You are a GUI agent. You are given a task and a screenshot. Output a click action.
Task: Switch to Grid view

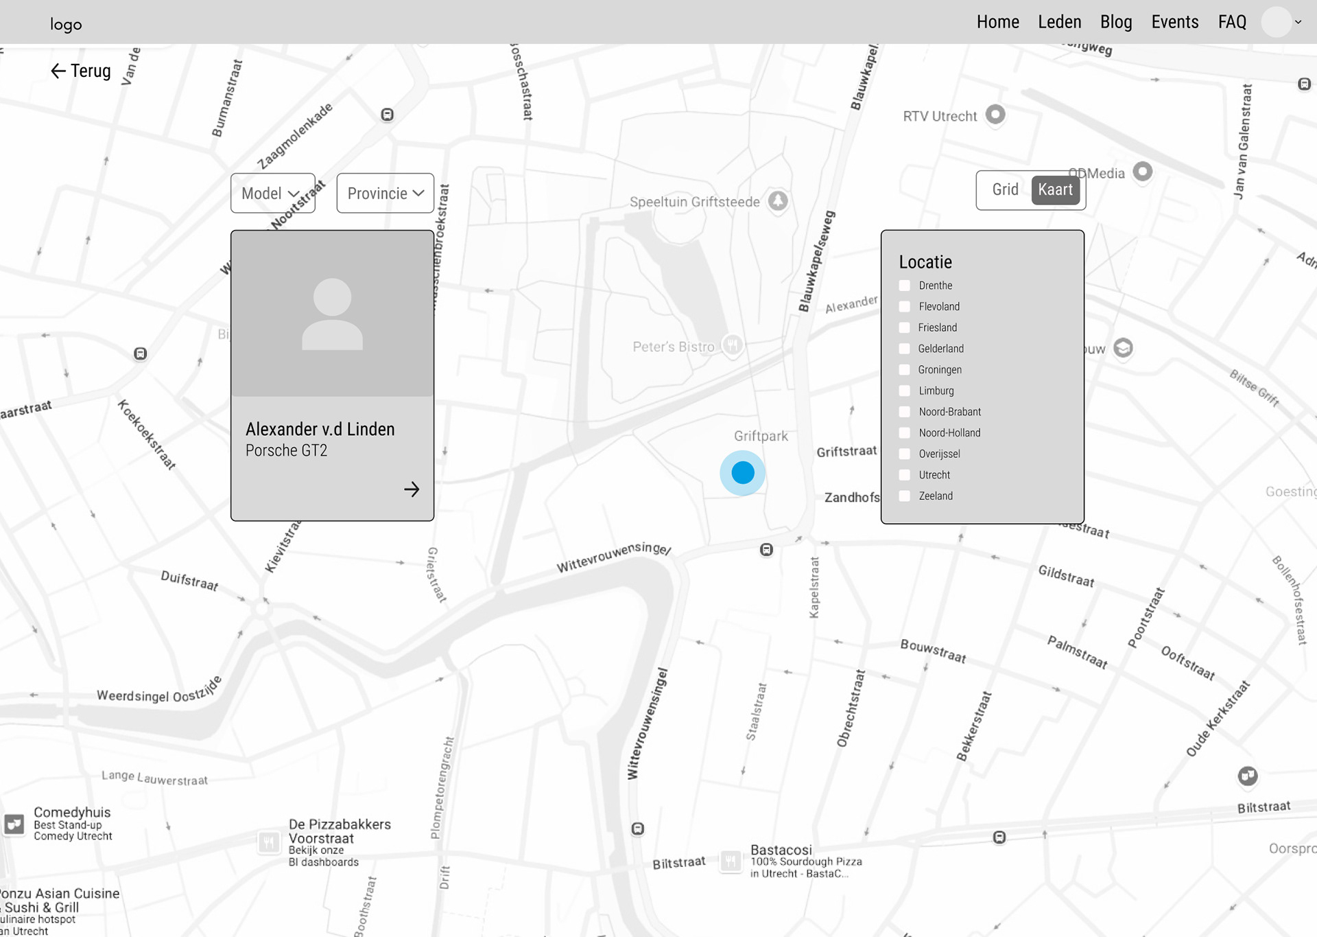tap(1005, 189)
